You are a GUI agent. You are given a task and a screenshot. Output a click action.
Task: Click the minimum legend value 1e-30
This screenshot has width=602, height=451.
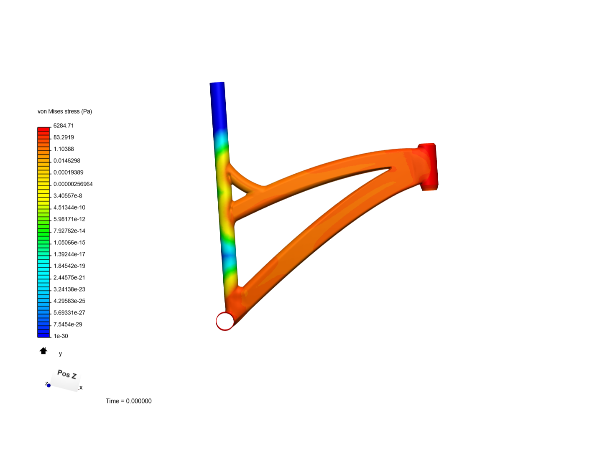coord(61,336)
